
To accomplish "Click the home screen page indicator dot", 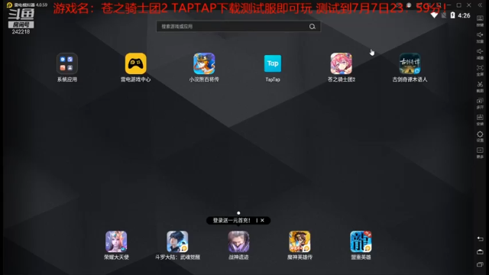I will click(238, 213).
